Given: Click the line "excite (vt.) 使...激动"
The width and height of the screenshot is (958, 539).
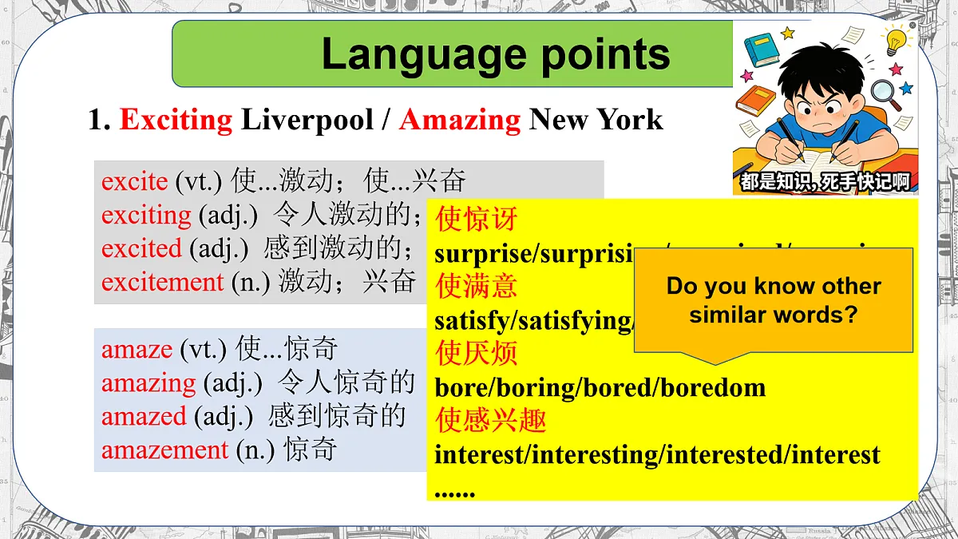Looking at the screenshot, I should point(283,181).
